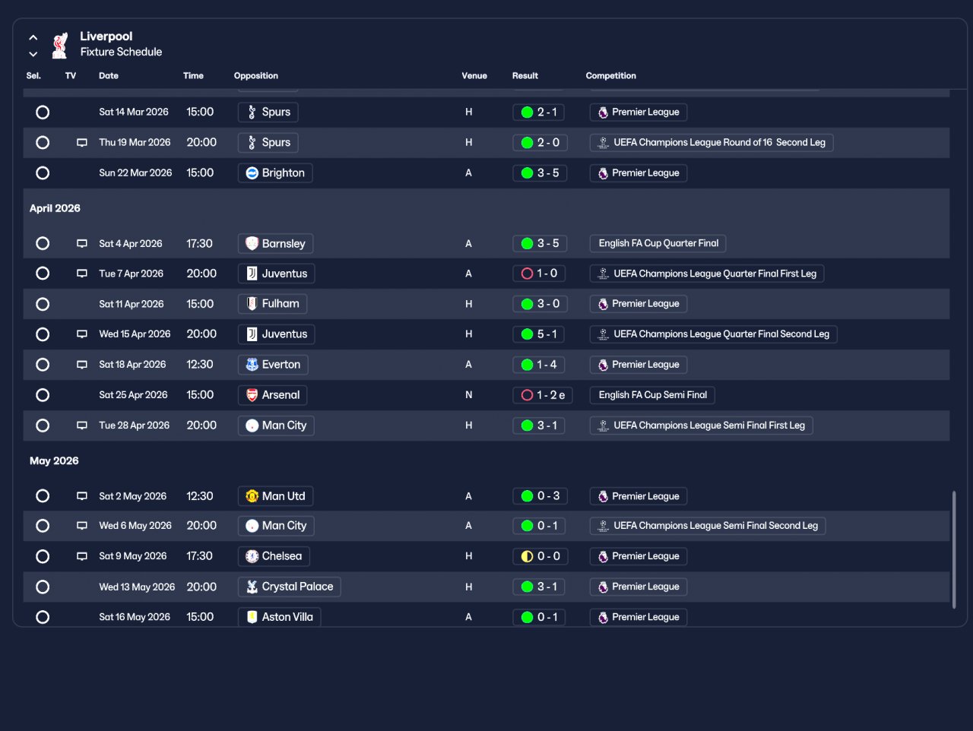Select the Sun 22 Mar Brighton fixture radio
The image size is (973, 731).
43,173
